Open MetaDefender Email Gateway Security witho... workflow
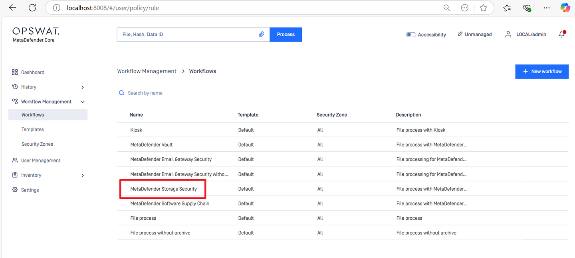This screenshot has height=258, width=575. click(179, 174)
